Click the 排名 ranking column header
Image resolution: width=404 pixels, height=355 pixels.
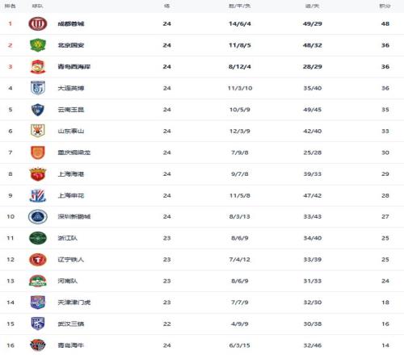[11, 6]
